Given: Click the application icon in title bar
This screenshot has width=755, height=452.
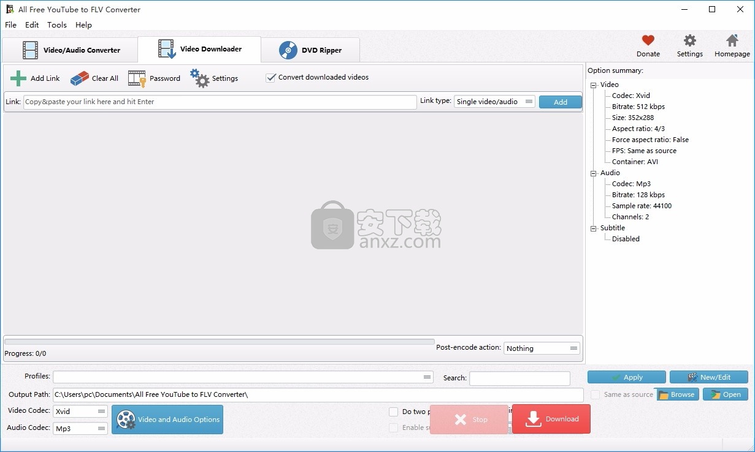Looking at the screenshot, I should 10,9.
